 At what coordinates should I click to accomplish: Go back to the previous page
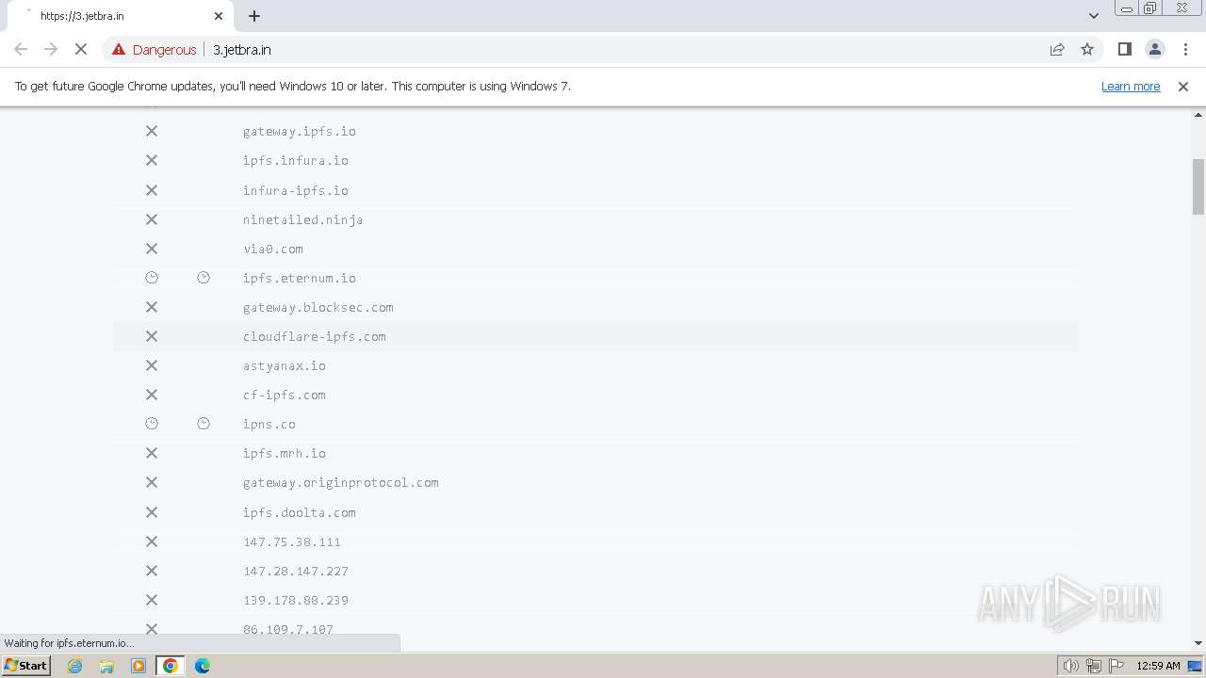click(21, 49)
